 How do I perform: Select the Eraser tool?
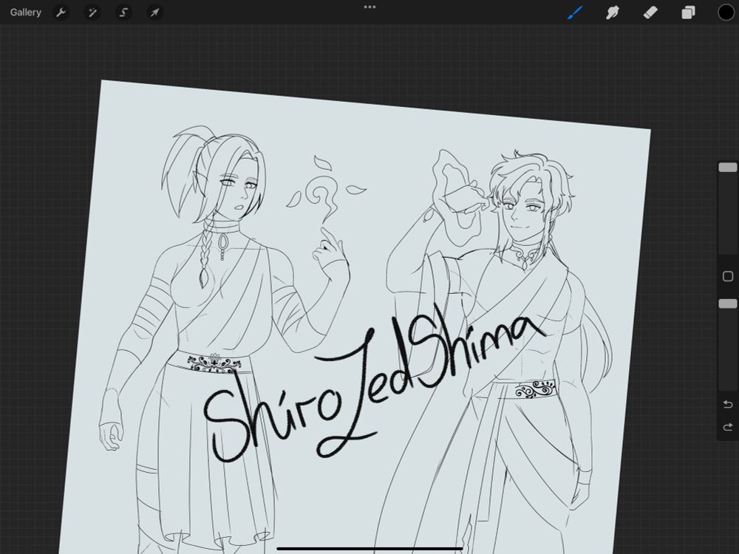coord(650,13)
